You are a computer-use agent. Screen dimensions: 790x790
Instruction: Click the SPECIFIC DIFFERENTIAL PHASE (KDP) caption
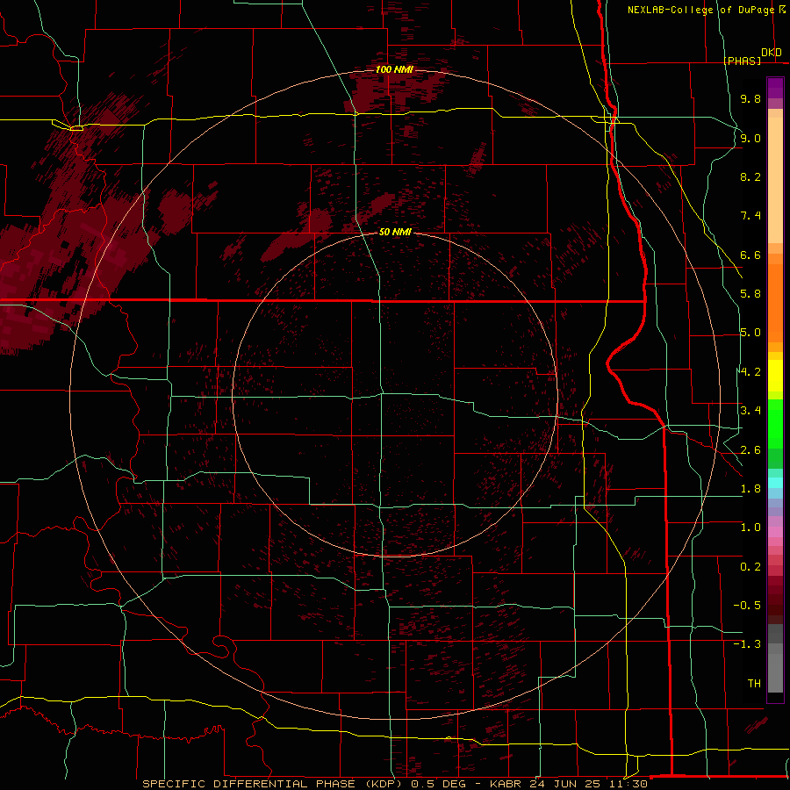tap(274, 784)
